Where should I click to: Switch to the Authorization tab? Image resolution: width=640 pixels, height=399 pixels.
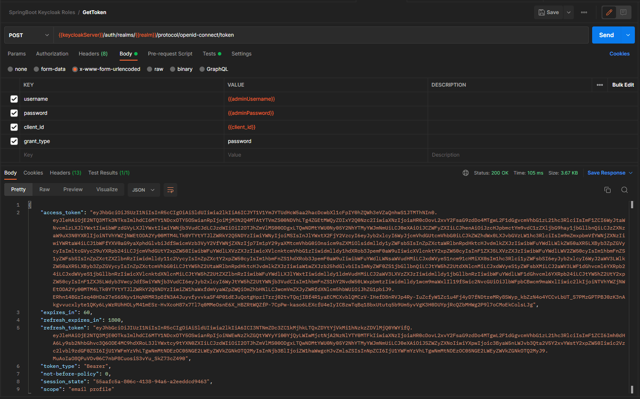(x=52, y=54)
